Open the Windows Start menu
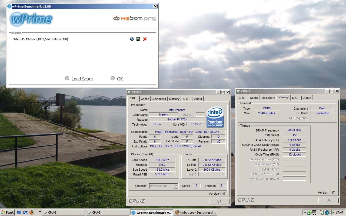Image resolution: width=346 pixels, height=216 pixels. pos(7,212)
